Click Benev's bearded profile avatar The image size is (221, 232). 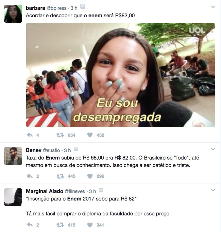pyautogui.click(x=13, y=156)
